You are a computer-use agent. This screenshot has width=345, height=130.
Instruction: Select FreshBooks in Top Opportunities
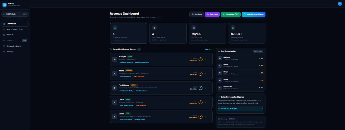(240, 88)
